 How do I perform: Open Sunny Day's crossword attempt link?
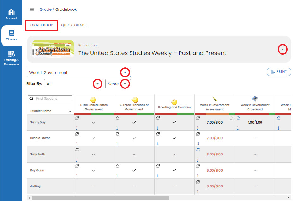(238, 128)
